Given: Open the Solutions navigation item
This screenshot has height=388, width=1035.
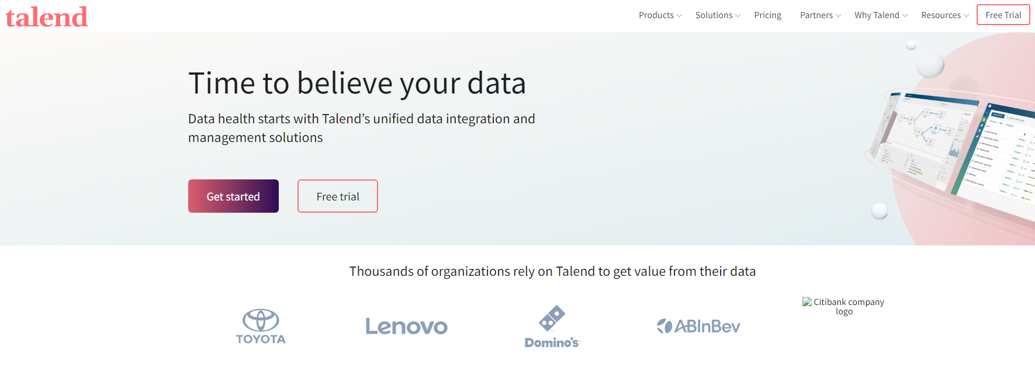Looking at the screenshot, I should tap(714, 15).
